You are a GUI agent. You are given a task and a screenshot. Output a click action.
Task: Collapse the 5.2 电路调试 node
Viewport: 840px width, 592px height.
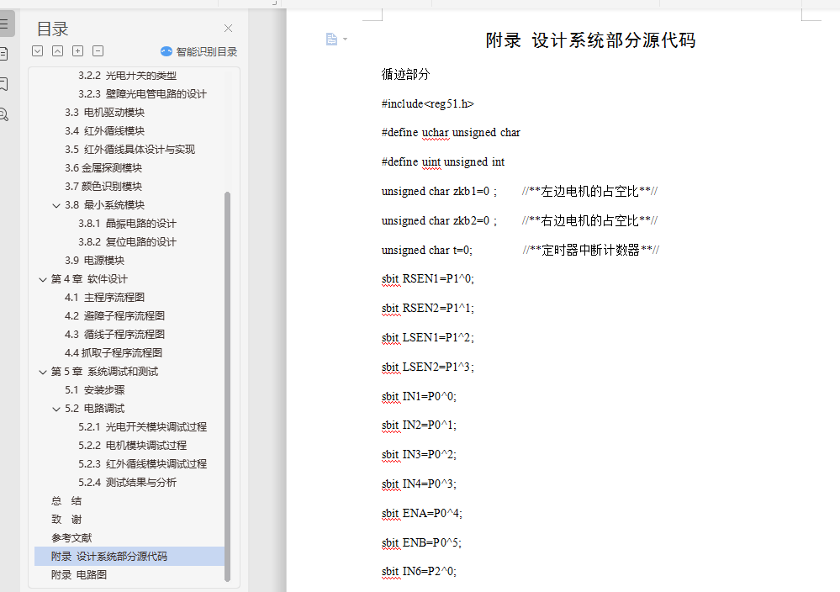56,409
